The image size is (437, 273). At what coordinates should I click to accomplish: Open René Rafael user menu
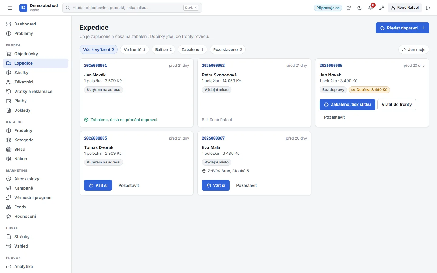click(x=405, y=8)
